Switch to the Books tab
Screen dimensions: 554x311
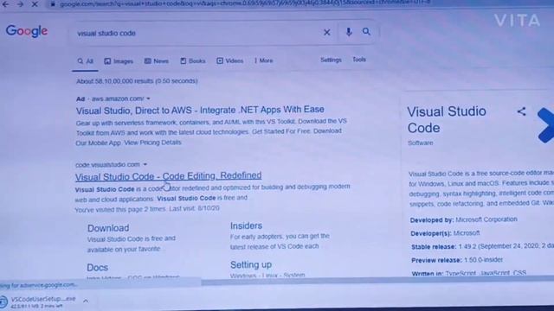(193, 61)
